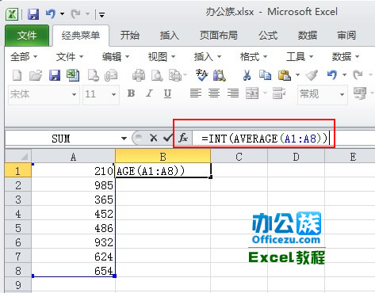Click the send as email attachment icon
Viewport: 375px width, 293px height.
click(x=111, y=75)
